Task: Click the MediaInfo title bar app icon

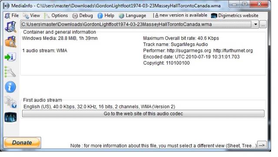Action: (7, 6)
